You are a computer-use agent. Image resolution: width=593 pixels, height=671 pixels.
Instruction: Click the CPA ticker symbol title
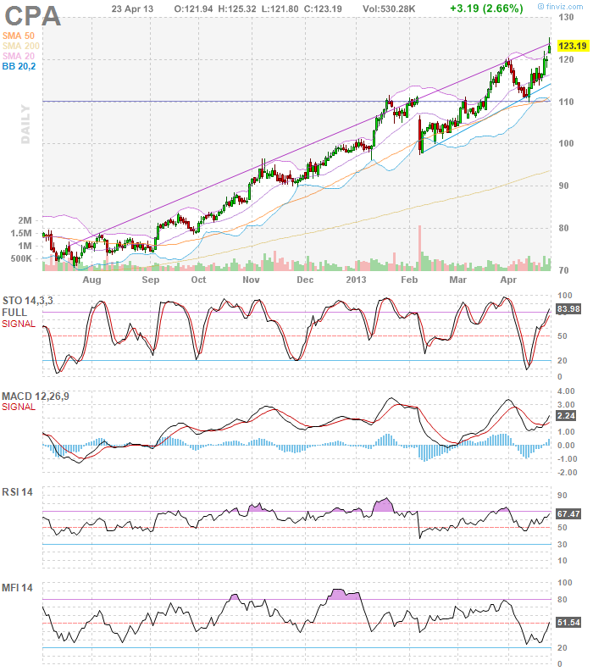[32, 16]
